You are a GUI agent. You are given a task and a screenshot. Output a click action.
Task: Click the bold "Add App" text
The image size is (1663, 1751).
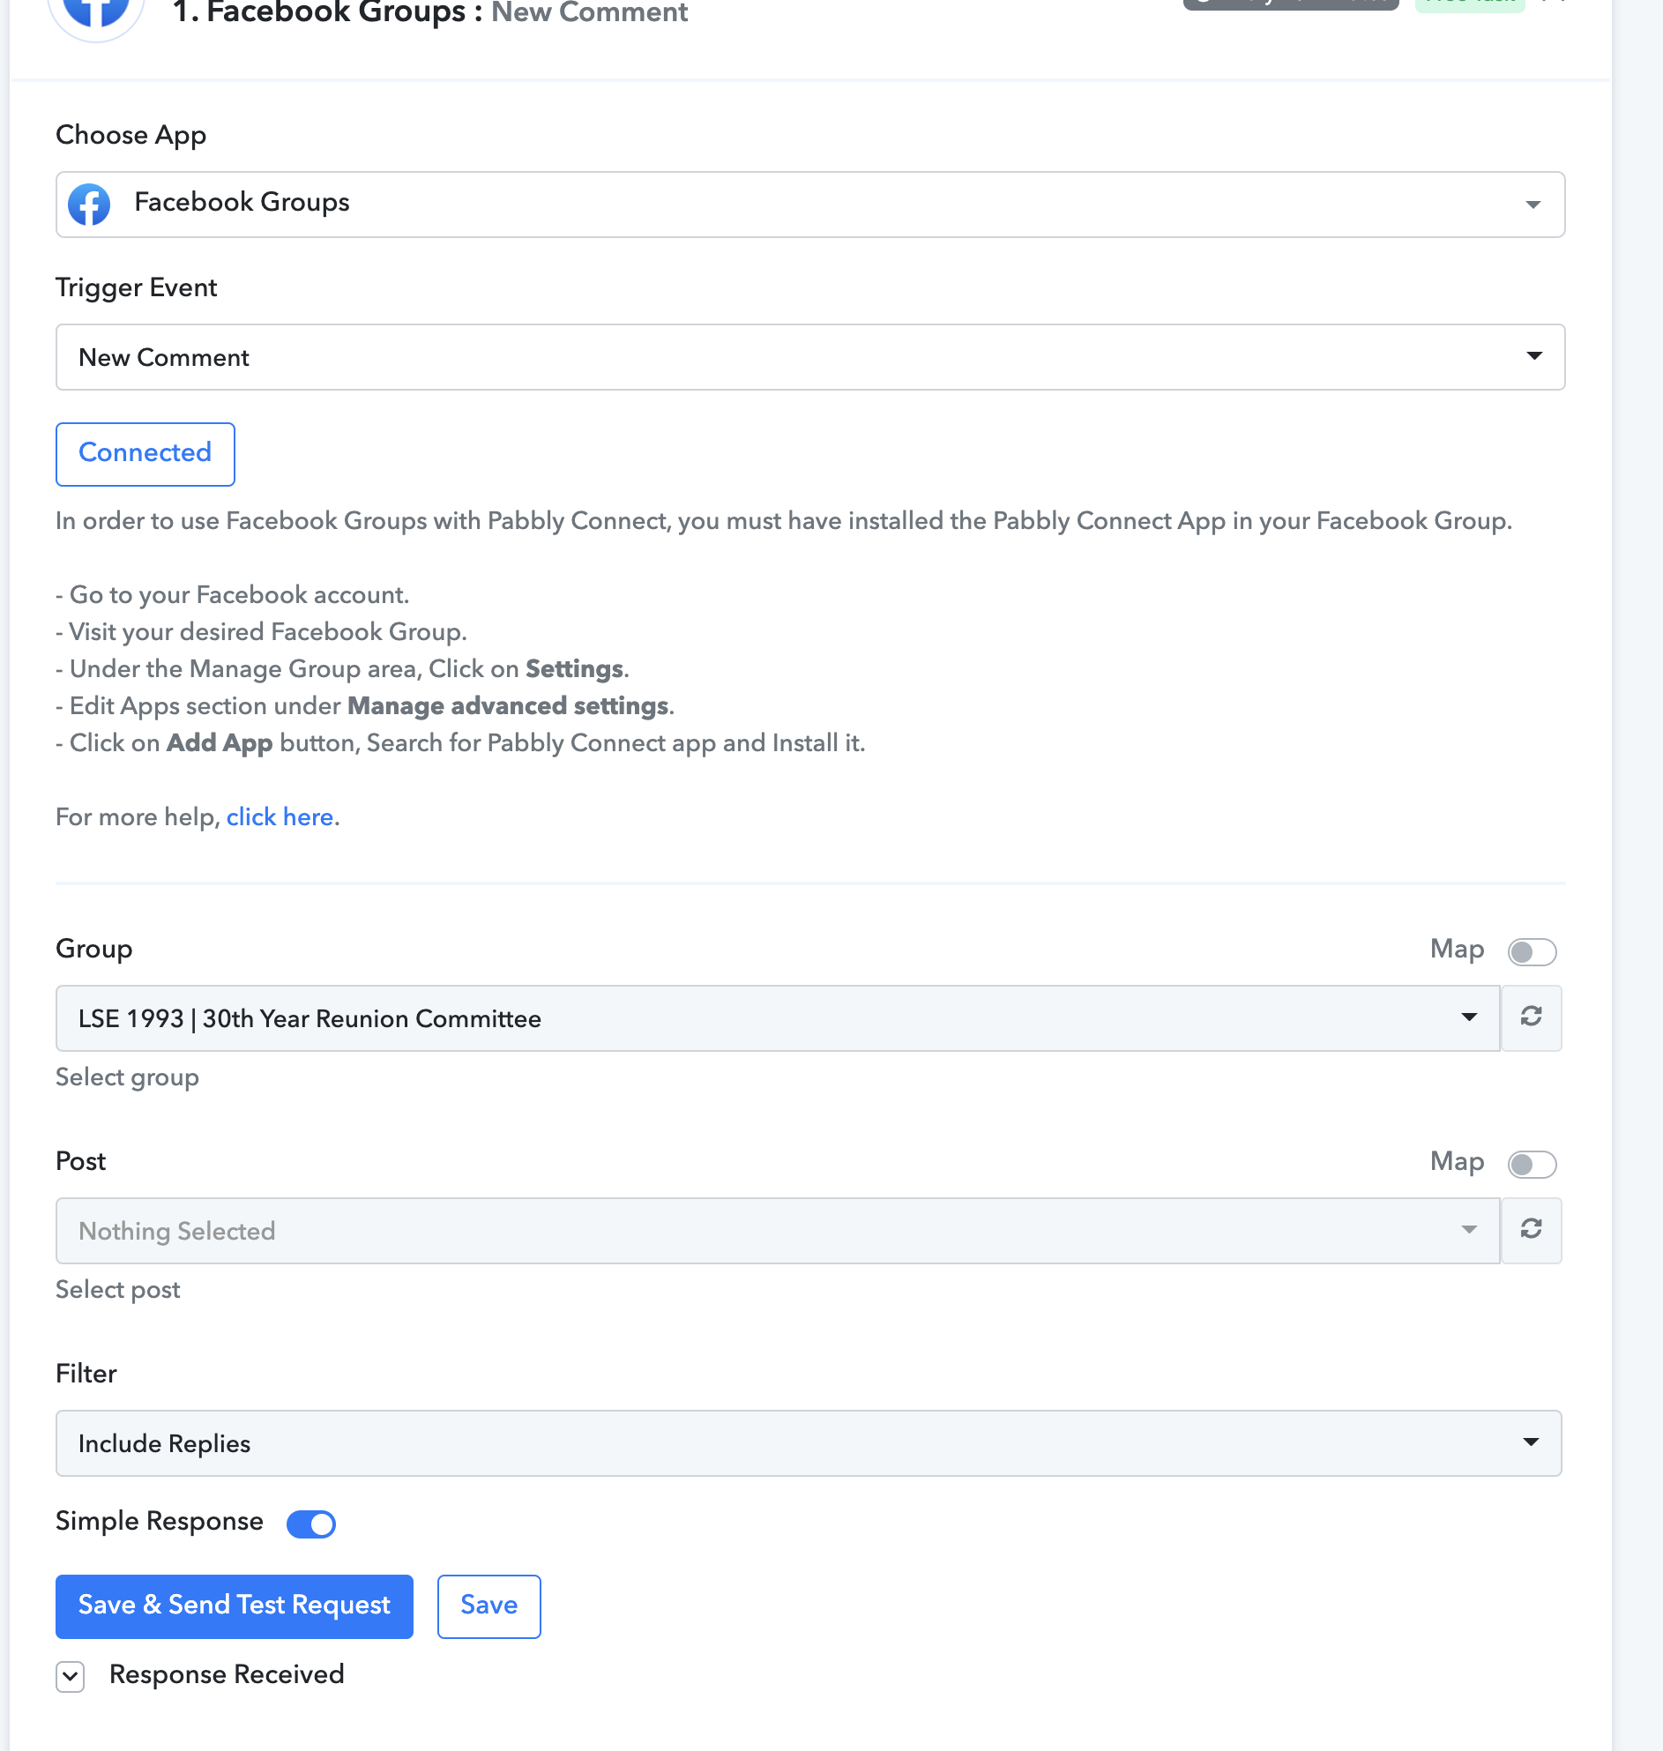coord(219,743)
